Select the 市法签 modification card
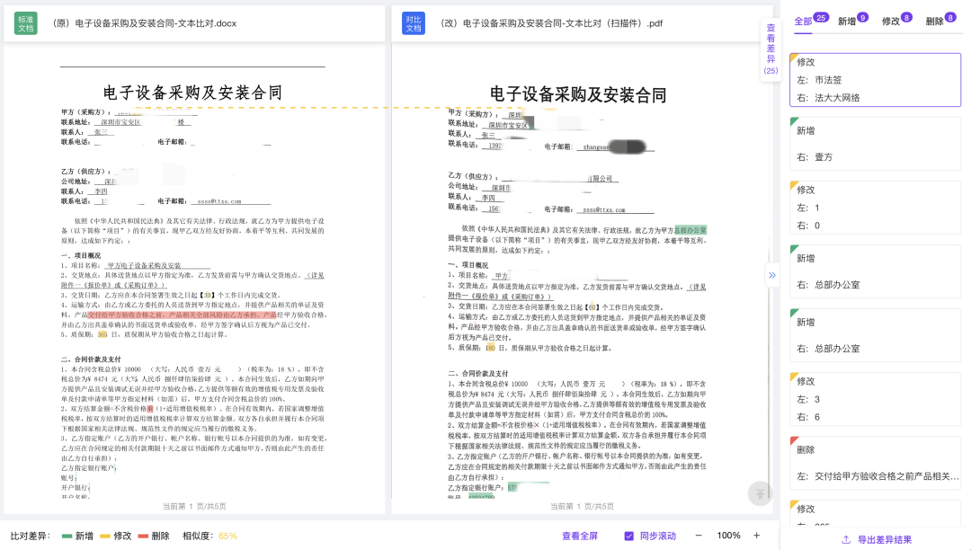The height and width of the screenshot is (550, 971). [x=875, y=80]
